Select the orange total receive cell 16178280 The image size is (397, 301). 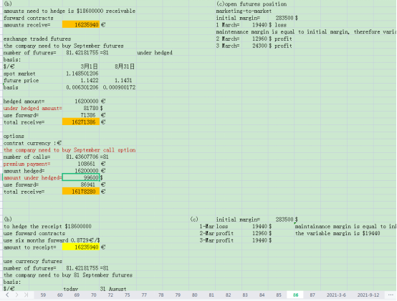coord(81,192)
